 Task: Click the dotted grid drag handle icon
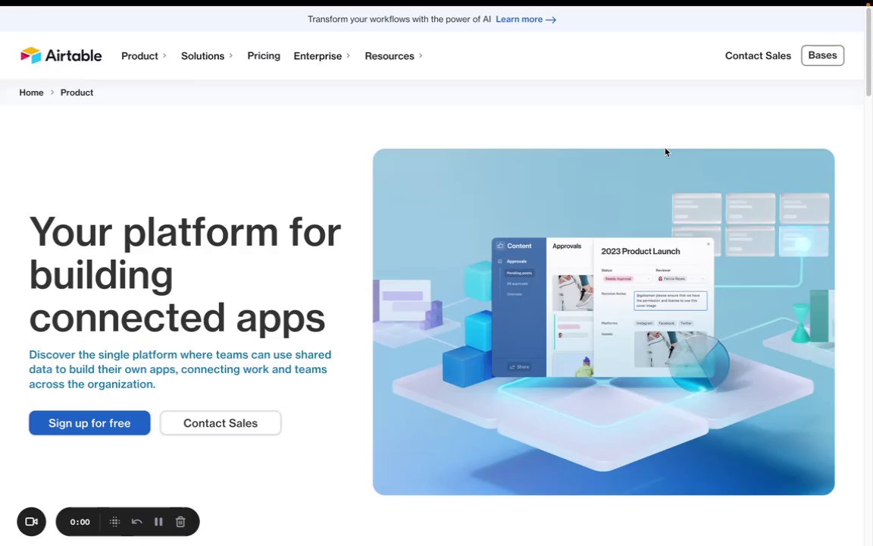[114, 522]
